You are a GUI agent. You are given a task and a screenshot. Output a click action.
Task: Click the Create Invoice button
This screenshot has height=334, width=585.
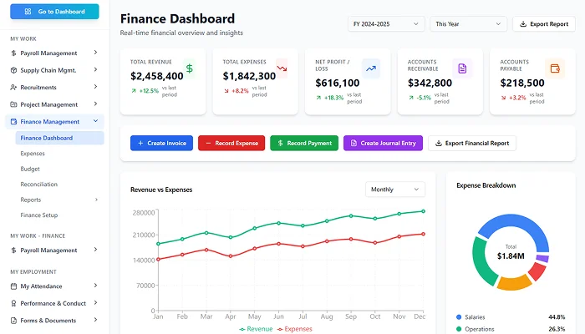tap(162, 144)
